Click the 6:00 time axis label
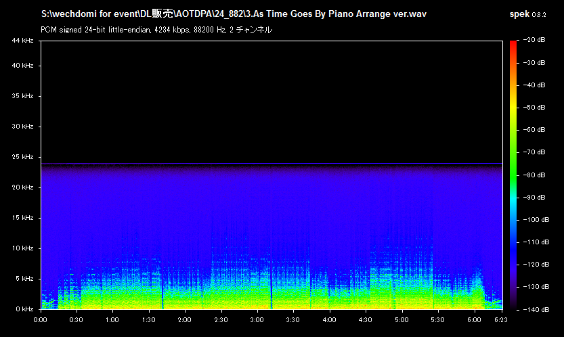This screenshot has height=337, width=564. point(474,320)
